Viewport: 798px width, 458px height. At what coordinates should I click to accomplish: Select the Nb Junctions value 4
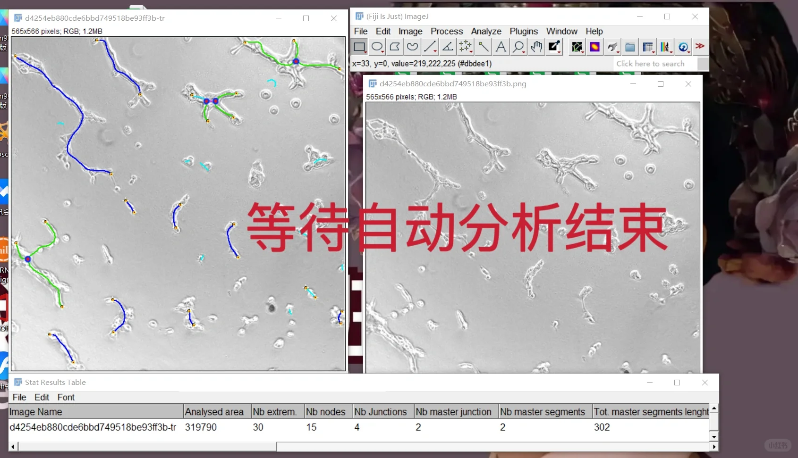point(357,427)
